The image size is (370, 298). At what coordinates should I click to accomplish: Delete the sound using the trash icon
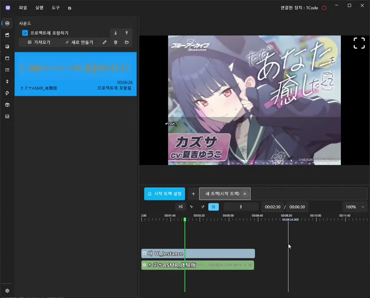point(116,42)
